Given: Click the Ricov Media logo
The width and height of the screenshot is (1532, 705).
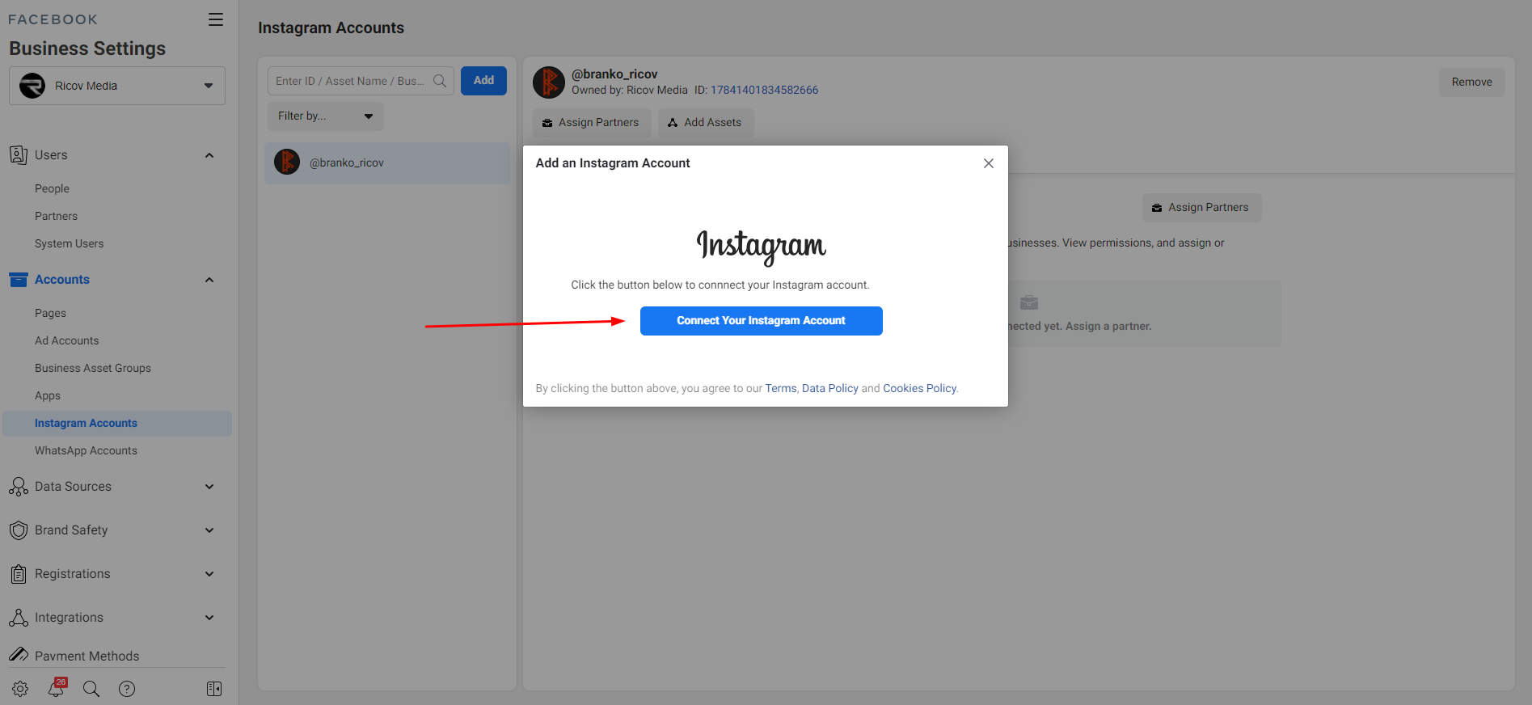Looking at the screenshot, I should [x=32, y=86].
